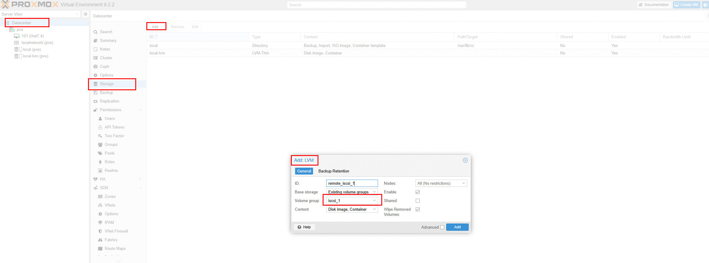The image size is (709, 263).
Task: Uncheck the Enable checkbox
Action: 418,192
